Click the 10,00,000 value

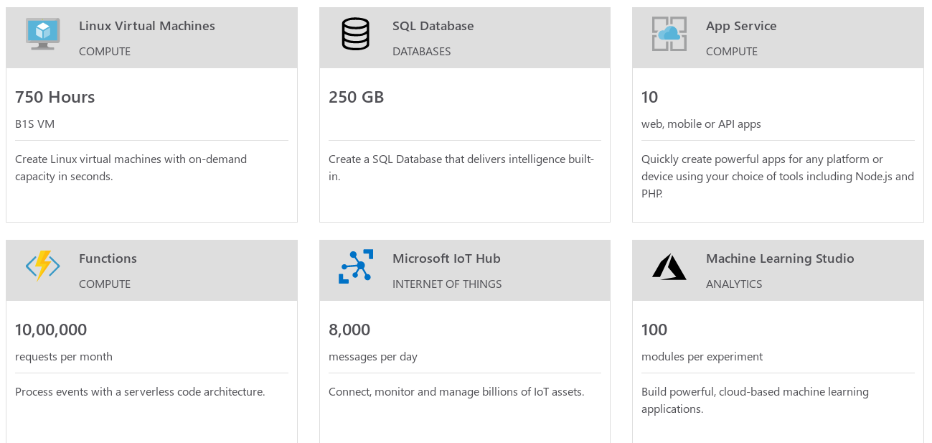click(x=51, y=330)
